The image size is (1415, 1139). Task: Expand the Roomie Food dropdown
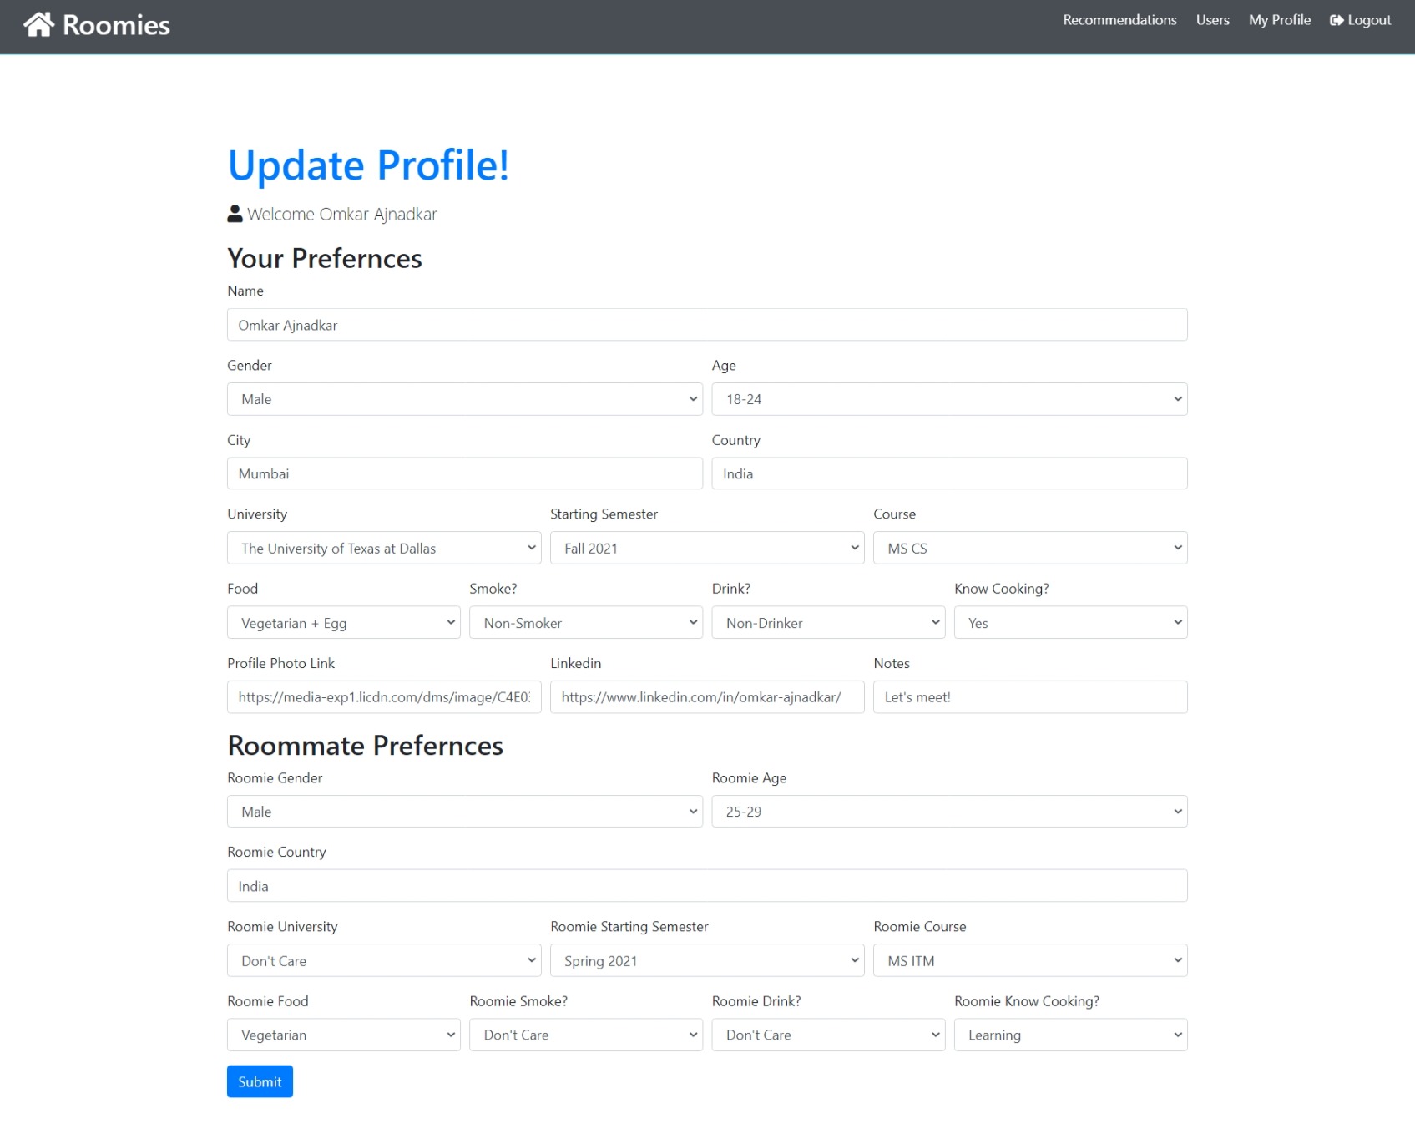[344, 1035]
